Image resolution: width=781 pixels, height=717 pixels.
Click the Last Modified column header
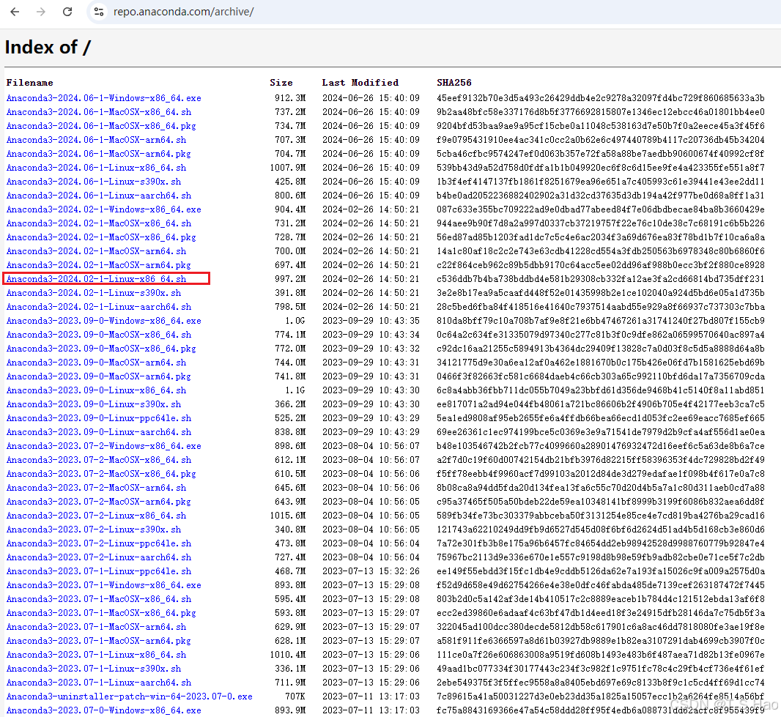(360, 83)
